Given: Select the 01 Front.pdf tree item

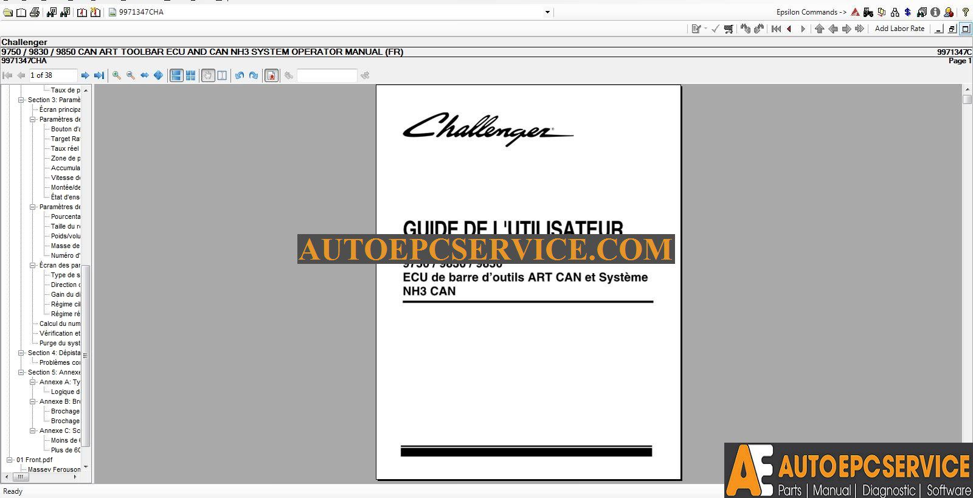Looking at the screenshot, I should (x=34, y=460).
